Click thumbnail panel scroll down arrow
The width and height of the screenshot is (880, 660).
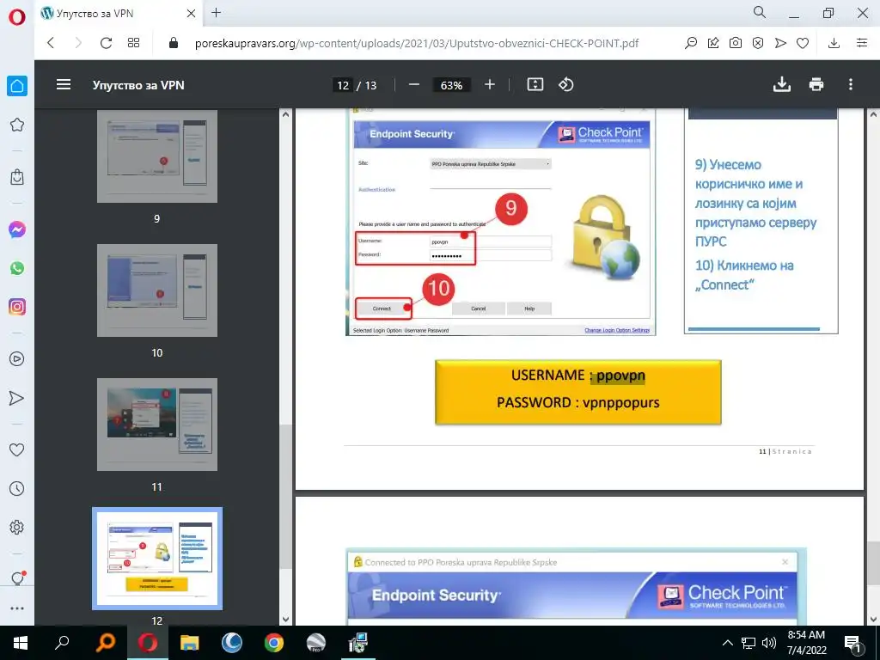tap(285, 619)
